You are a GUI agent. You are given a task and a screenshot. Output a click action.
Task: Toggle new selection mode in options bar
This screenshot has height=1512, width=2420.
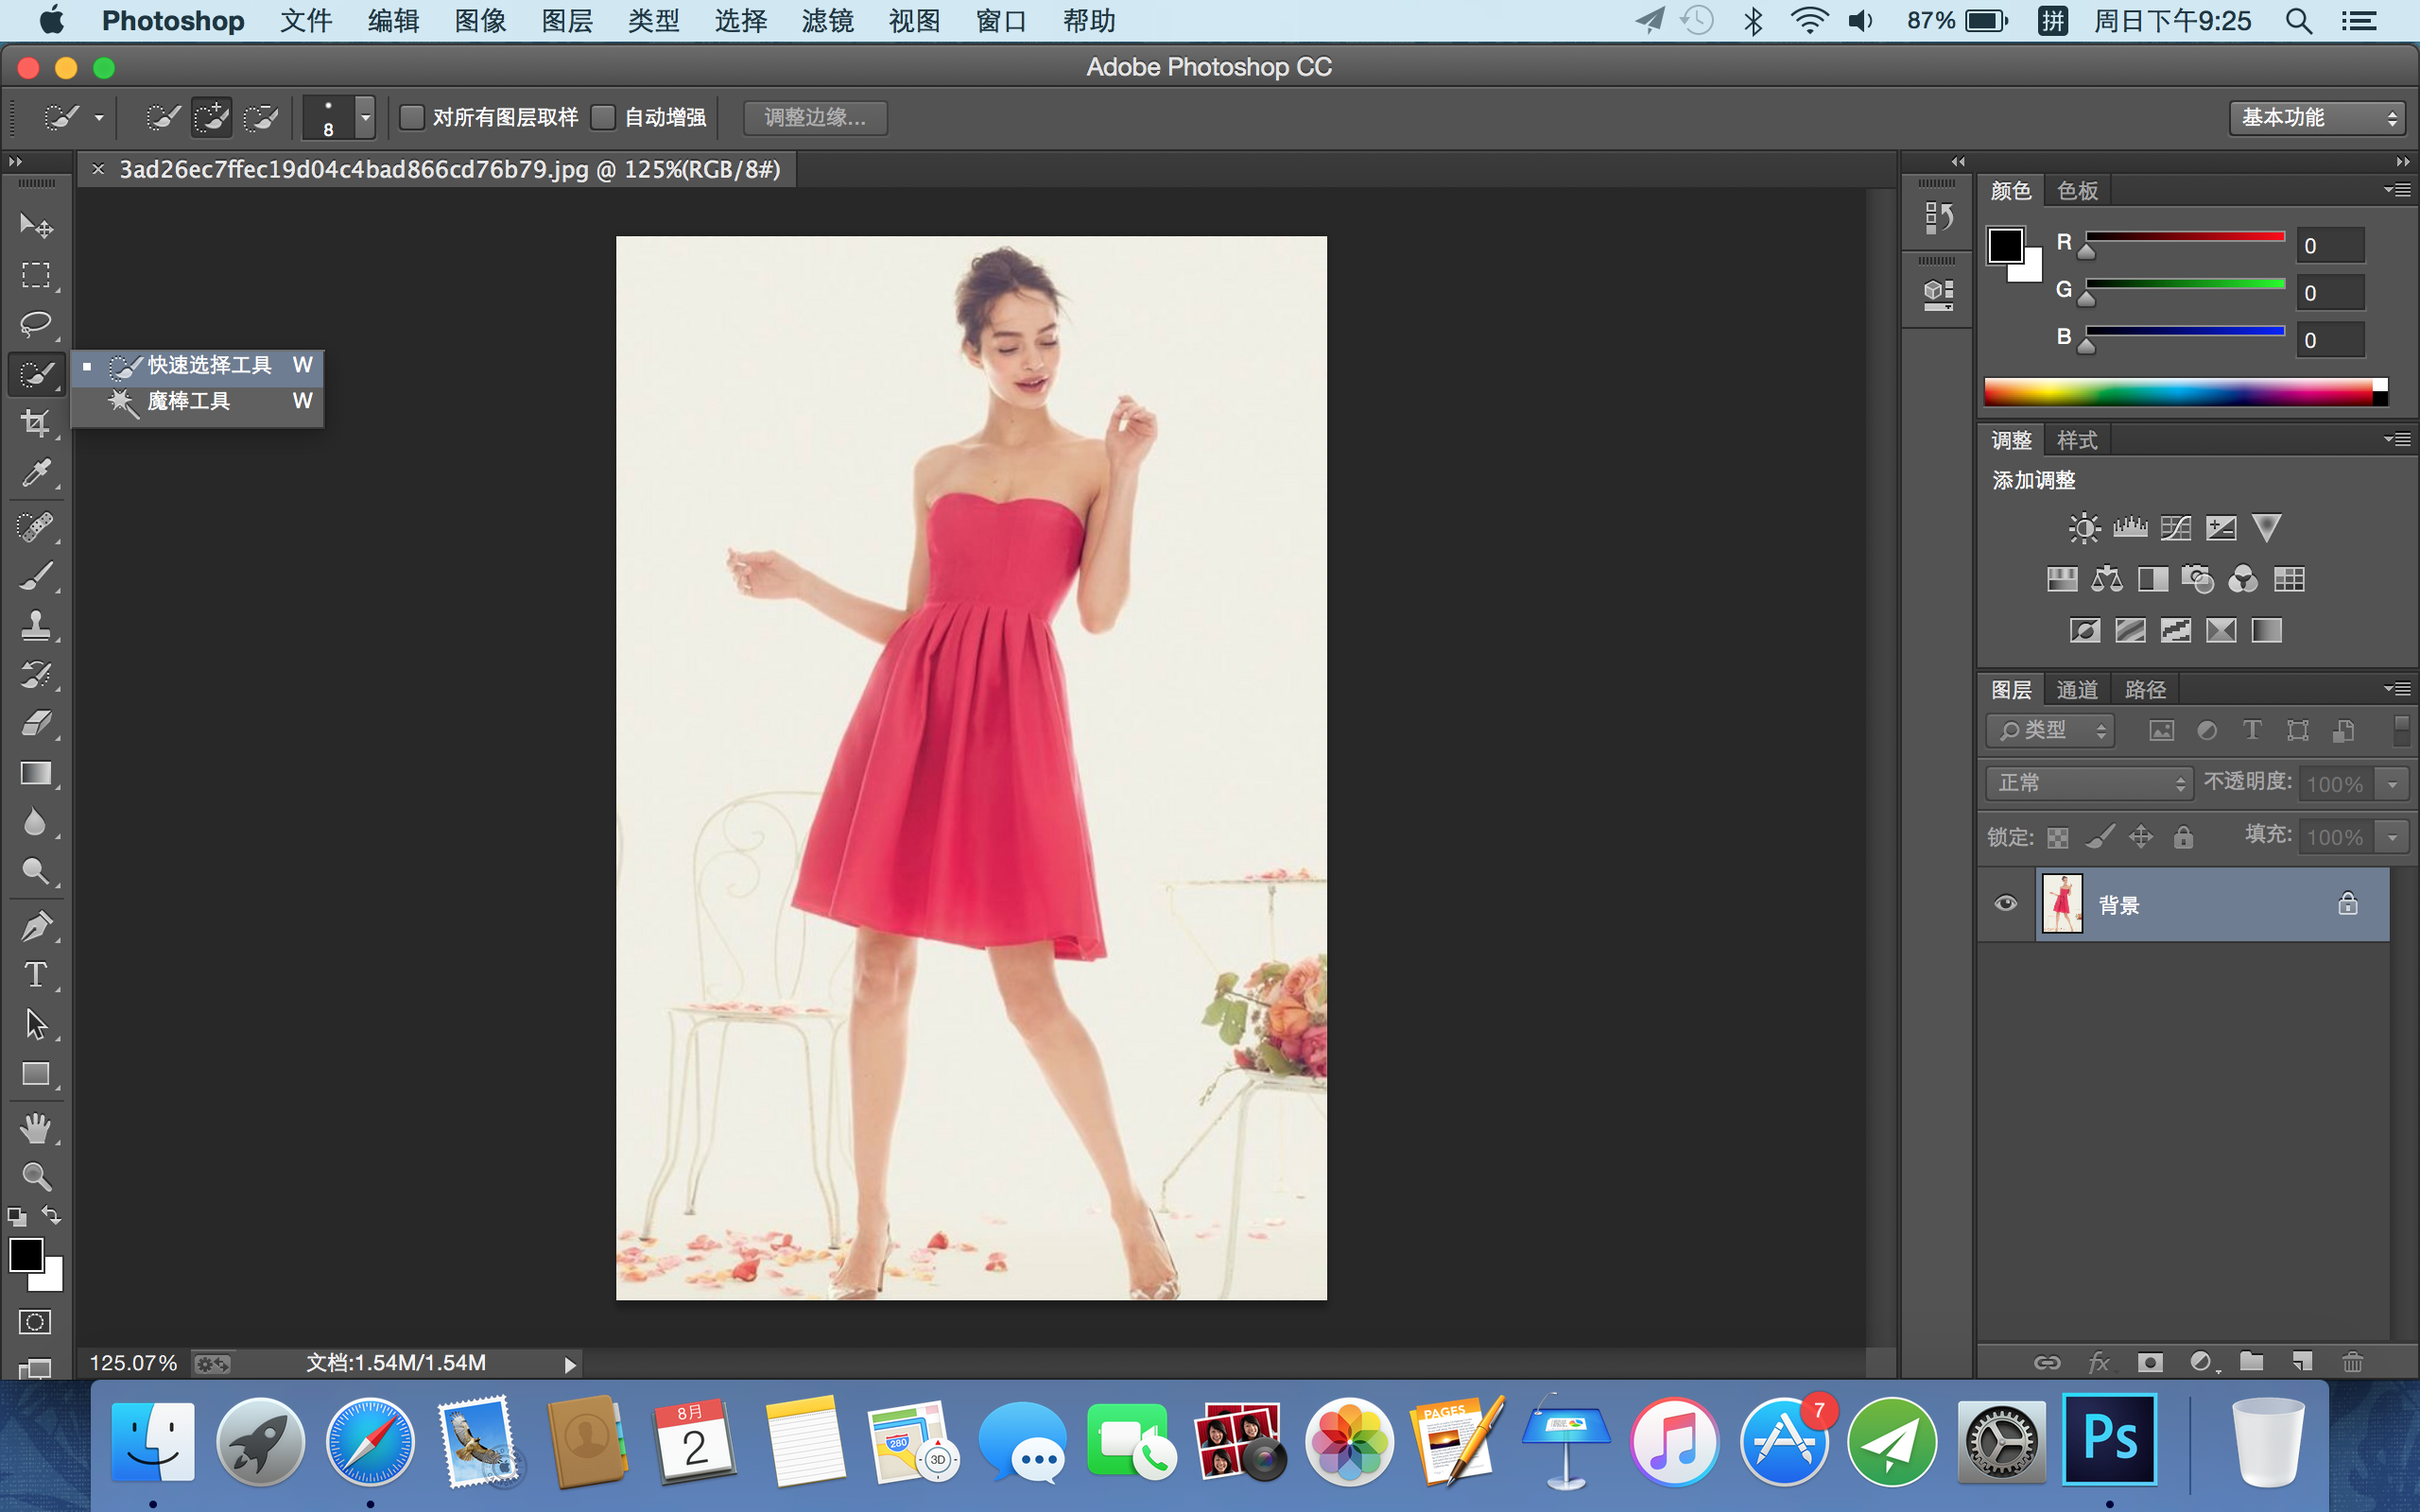[162, 117]
